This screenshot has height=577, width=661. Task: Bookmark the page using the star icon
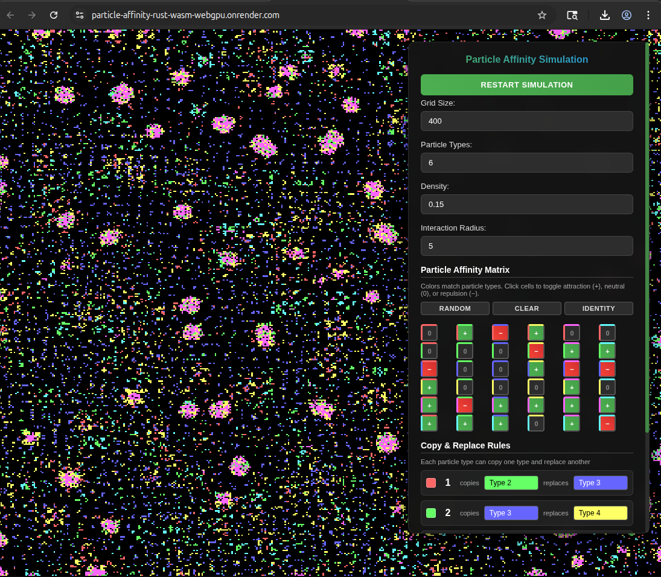(x=541, y=15)
